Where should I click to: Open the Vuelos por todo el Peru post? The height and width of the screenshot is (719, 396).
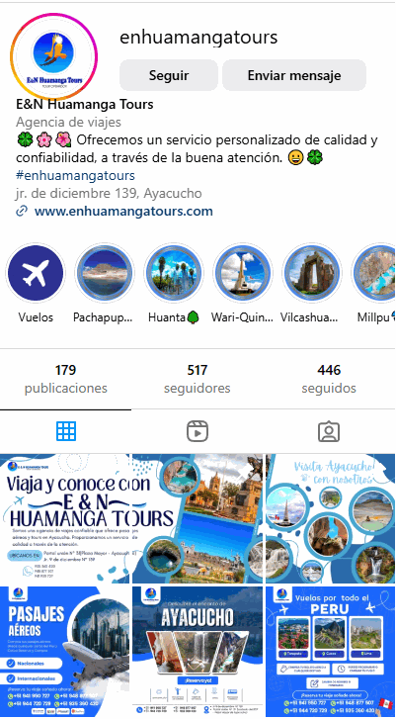tap(331, 652)
